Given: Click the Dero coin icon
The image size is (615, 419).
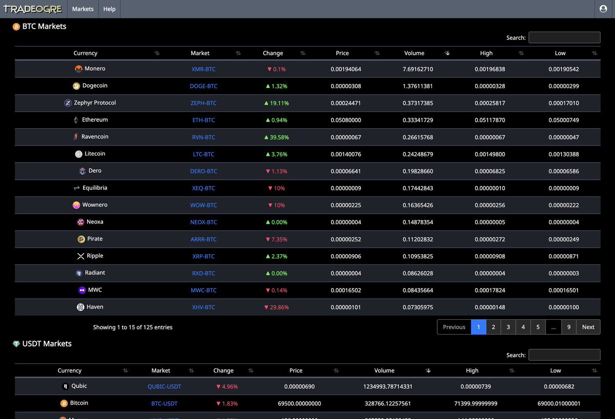Looking at the screenshot, I should pyautogui.click(x=83, y=171).
